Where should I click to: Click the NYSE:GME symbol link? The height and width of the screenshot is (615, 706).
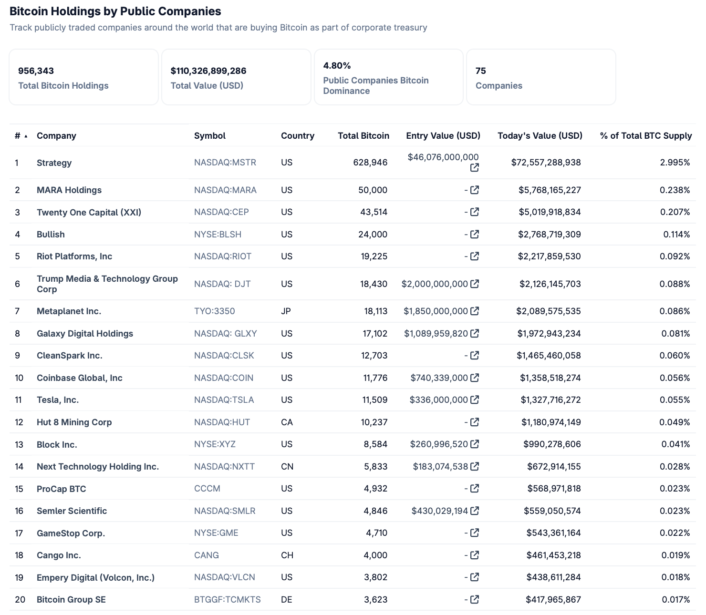[217, 533]
